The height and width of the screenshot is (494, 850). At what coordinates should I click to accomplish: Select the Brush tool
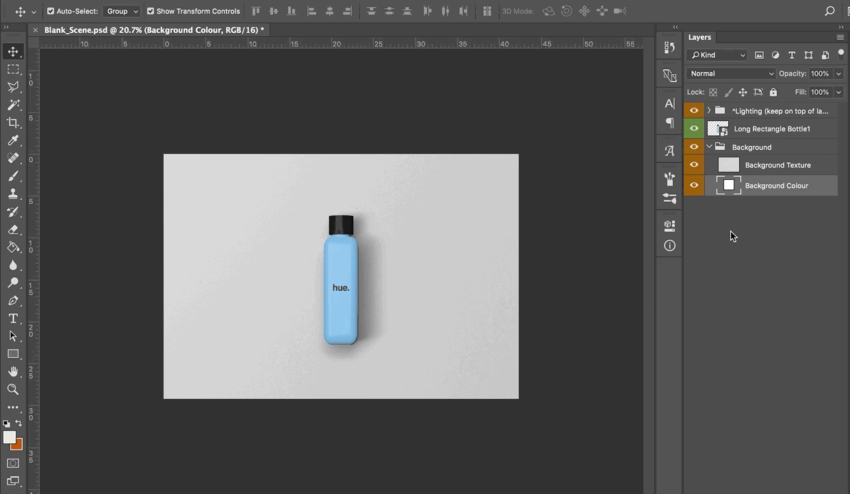click(x=13, y=177)
